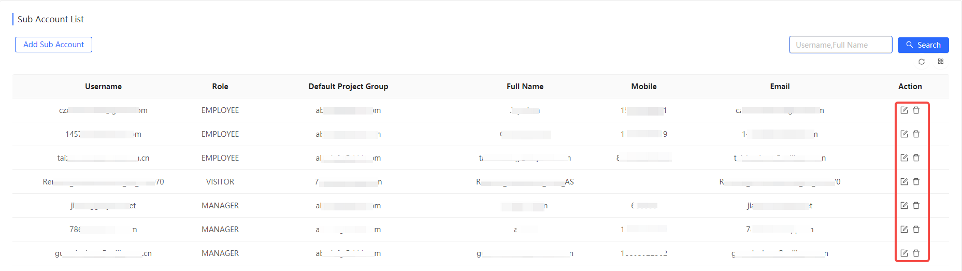
Task: Refresh the sub account table
Action: click(922, 62)
